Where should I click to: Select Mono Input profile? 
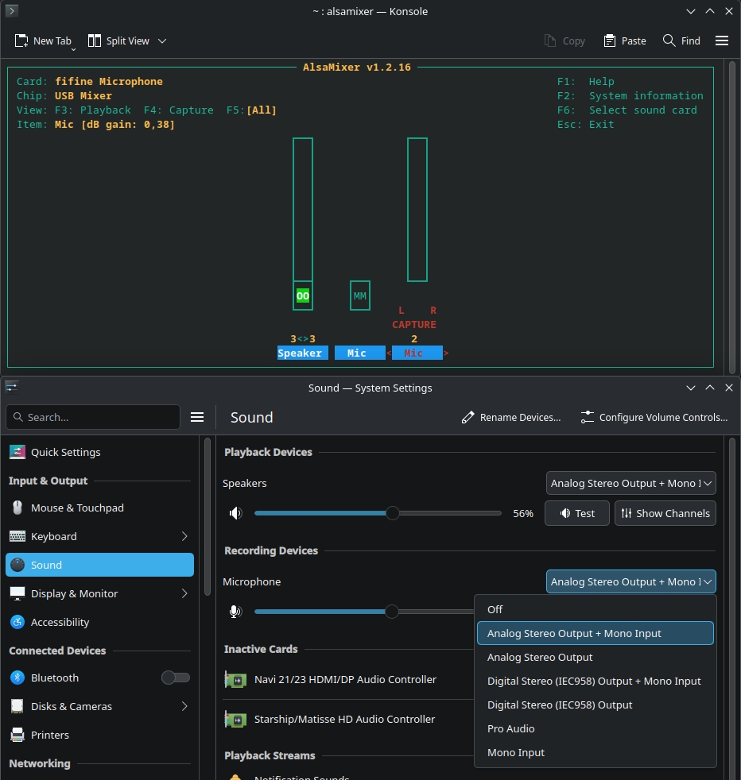tap(595, 753)
